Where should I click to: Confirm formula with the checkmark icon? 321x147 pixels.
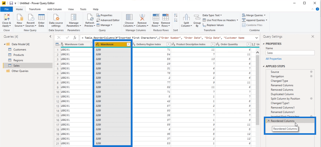point(67,38)
